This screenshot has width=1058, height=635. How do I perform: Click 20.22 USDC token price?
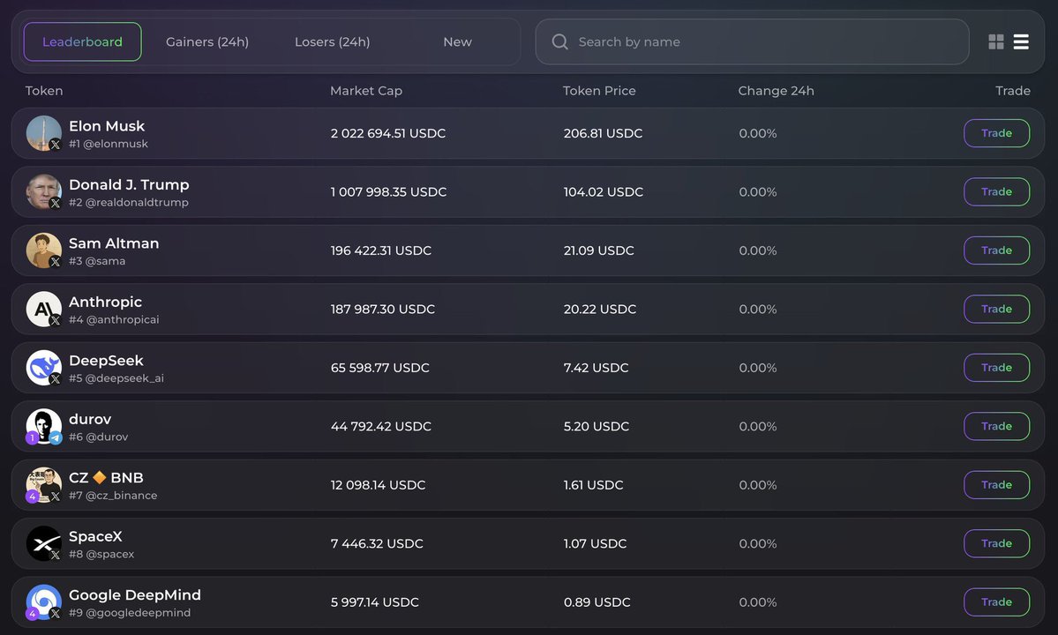point(600,310)
